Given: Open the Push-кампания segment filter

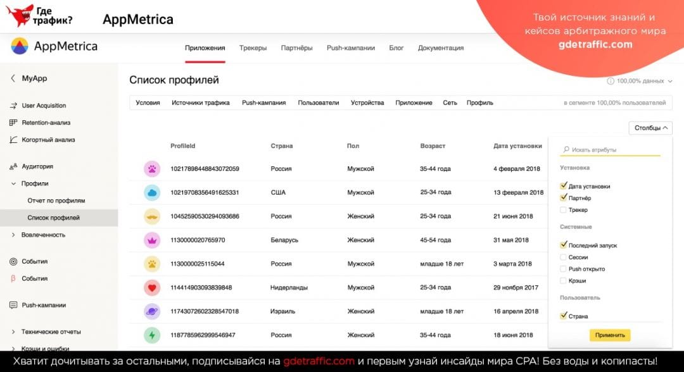Looking at the screenshot, I should point(264,102).
